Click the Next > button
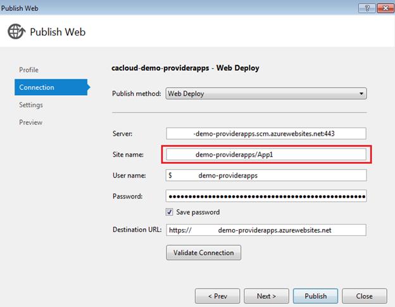The image size is (395, 307). (x=266, y=296)
